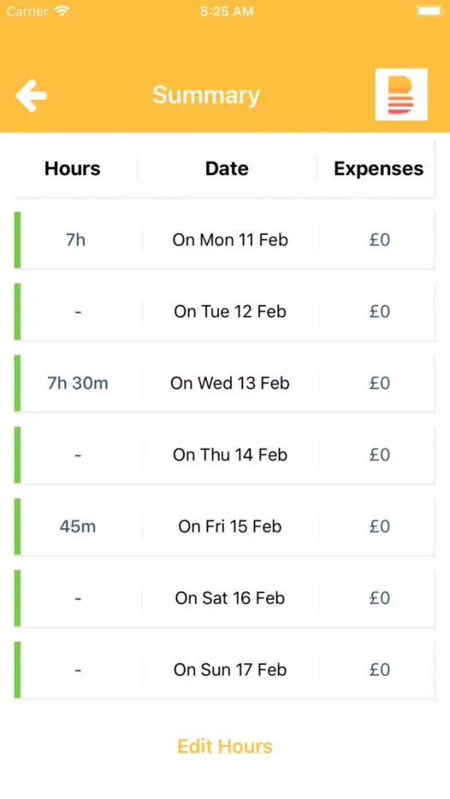Screen dimensions: 450x799
Task: Tap the 7h 30m hours value
Action: [78, 383]
